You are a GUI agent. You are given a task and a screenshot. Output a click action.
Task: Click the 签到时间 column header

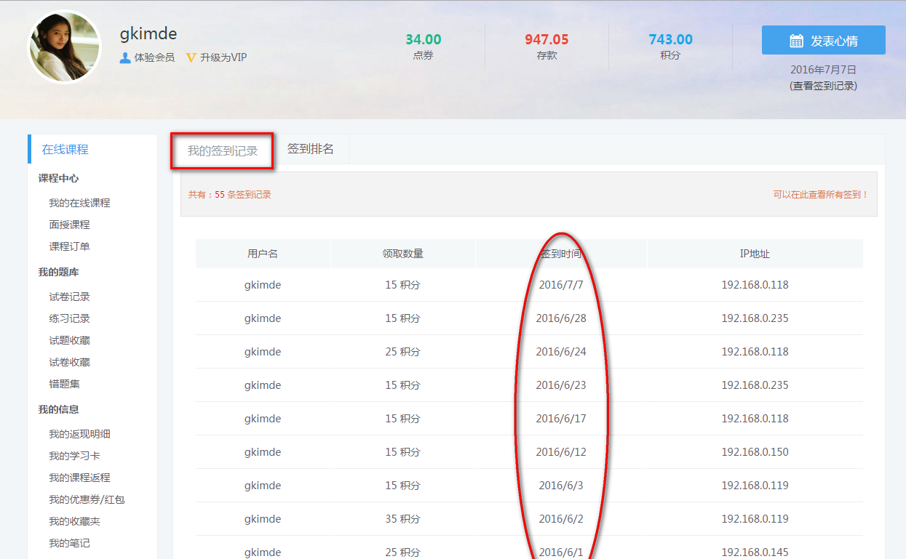point(561,254)
